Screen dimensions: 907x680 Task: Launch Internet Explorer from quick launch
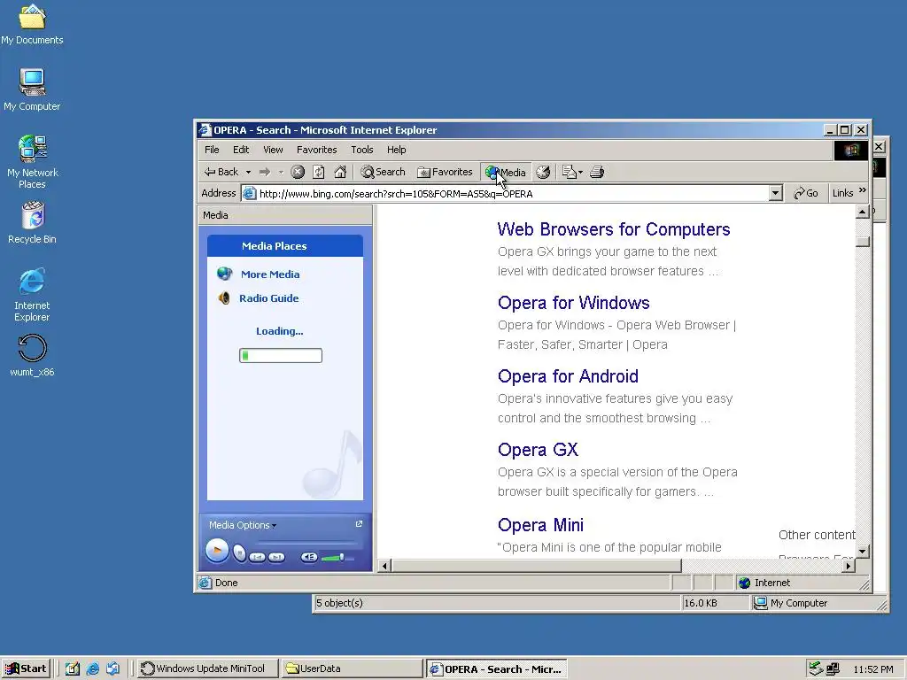tap(92, 668)
